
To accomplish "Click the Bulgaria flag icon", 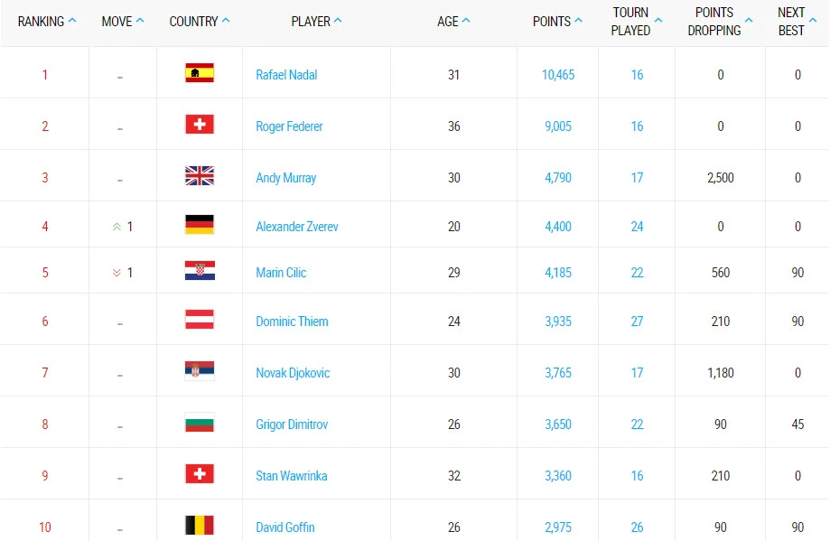I will [x=199, y=424].
